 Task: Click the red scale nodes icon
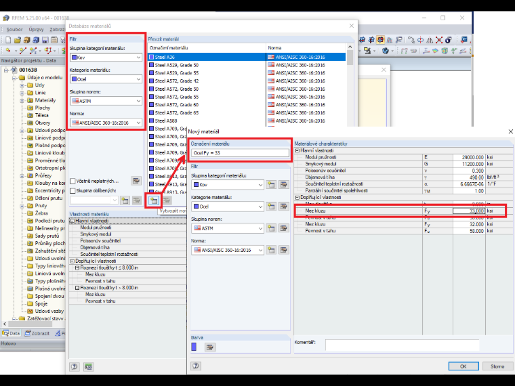pos(439,40)
